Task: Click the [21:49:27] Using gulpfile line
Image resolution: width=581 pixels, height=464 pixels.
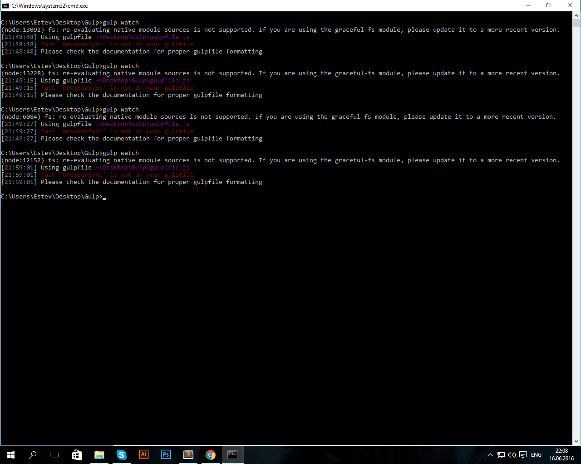Action: pos(95,124)
